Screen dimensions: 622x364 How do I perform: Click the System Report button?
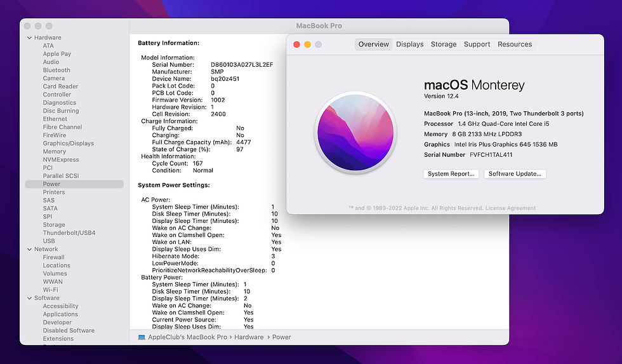click(451, 174)
